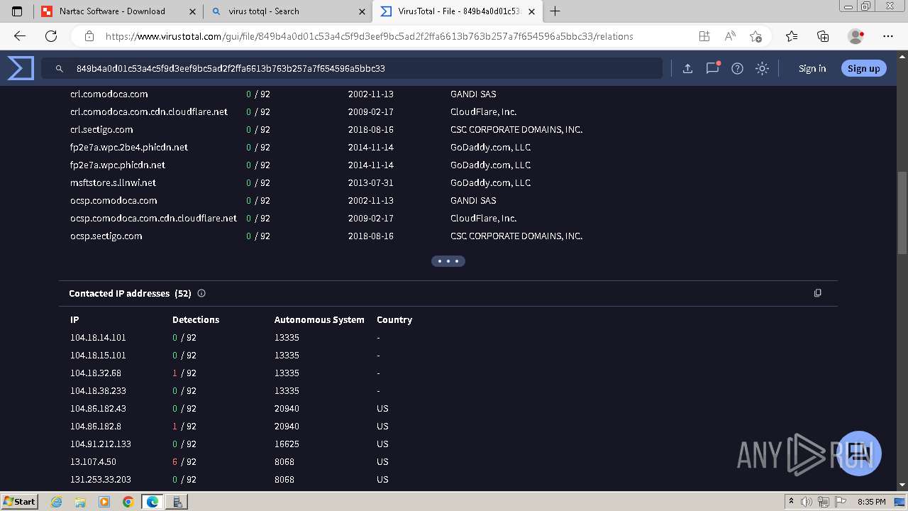Copy the Contacted IP addresses list
This screenshot has height=511, width=908.
click(x=817, y=292)
